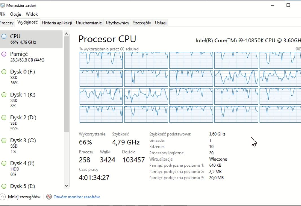The width and height of the screenshot is (301, 206).
Task: Switch to the Historia aplikacji tab
Action: pyautogui.click(x=57, y=23)
